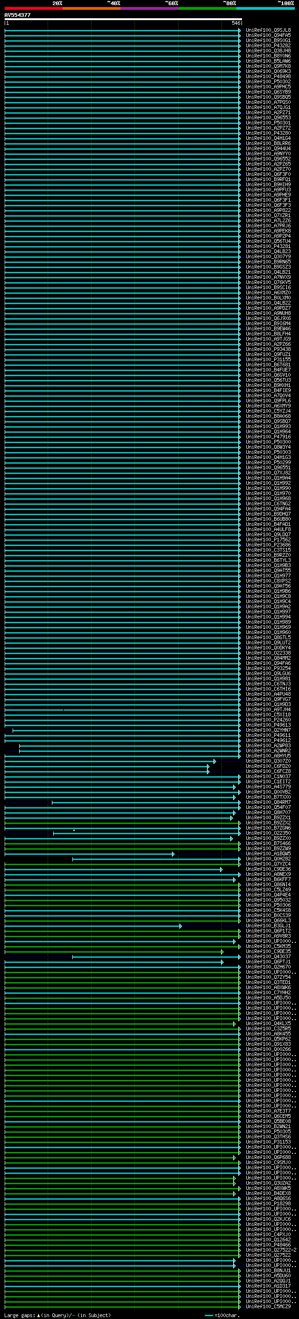Select hit label UniRef100_P50301
The height and width of the screenshot is (1319, 299).
(268, 123)
